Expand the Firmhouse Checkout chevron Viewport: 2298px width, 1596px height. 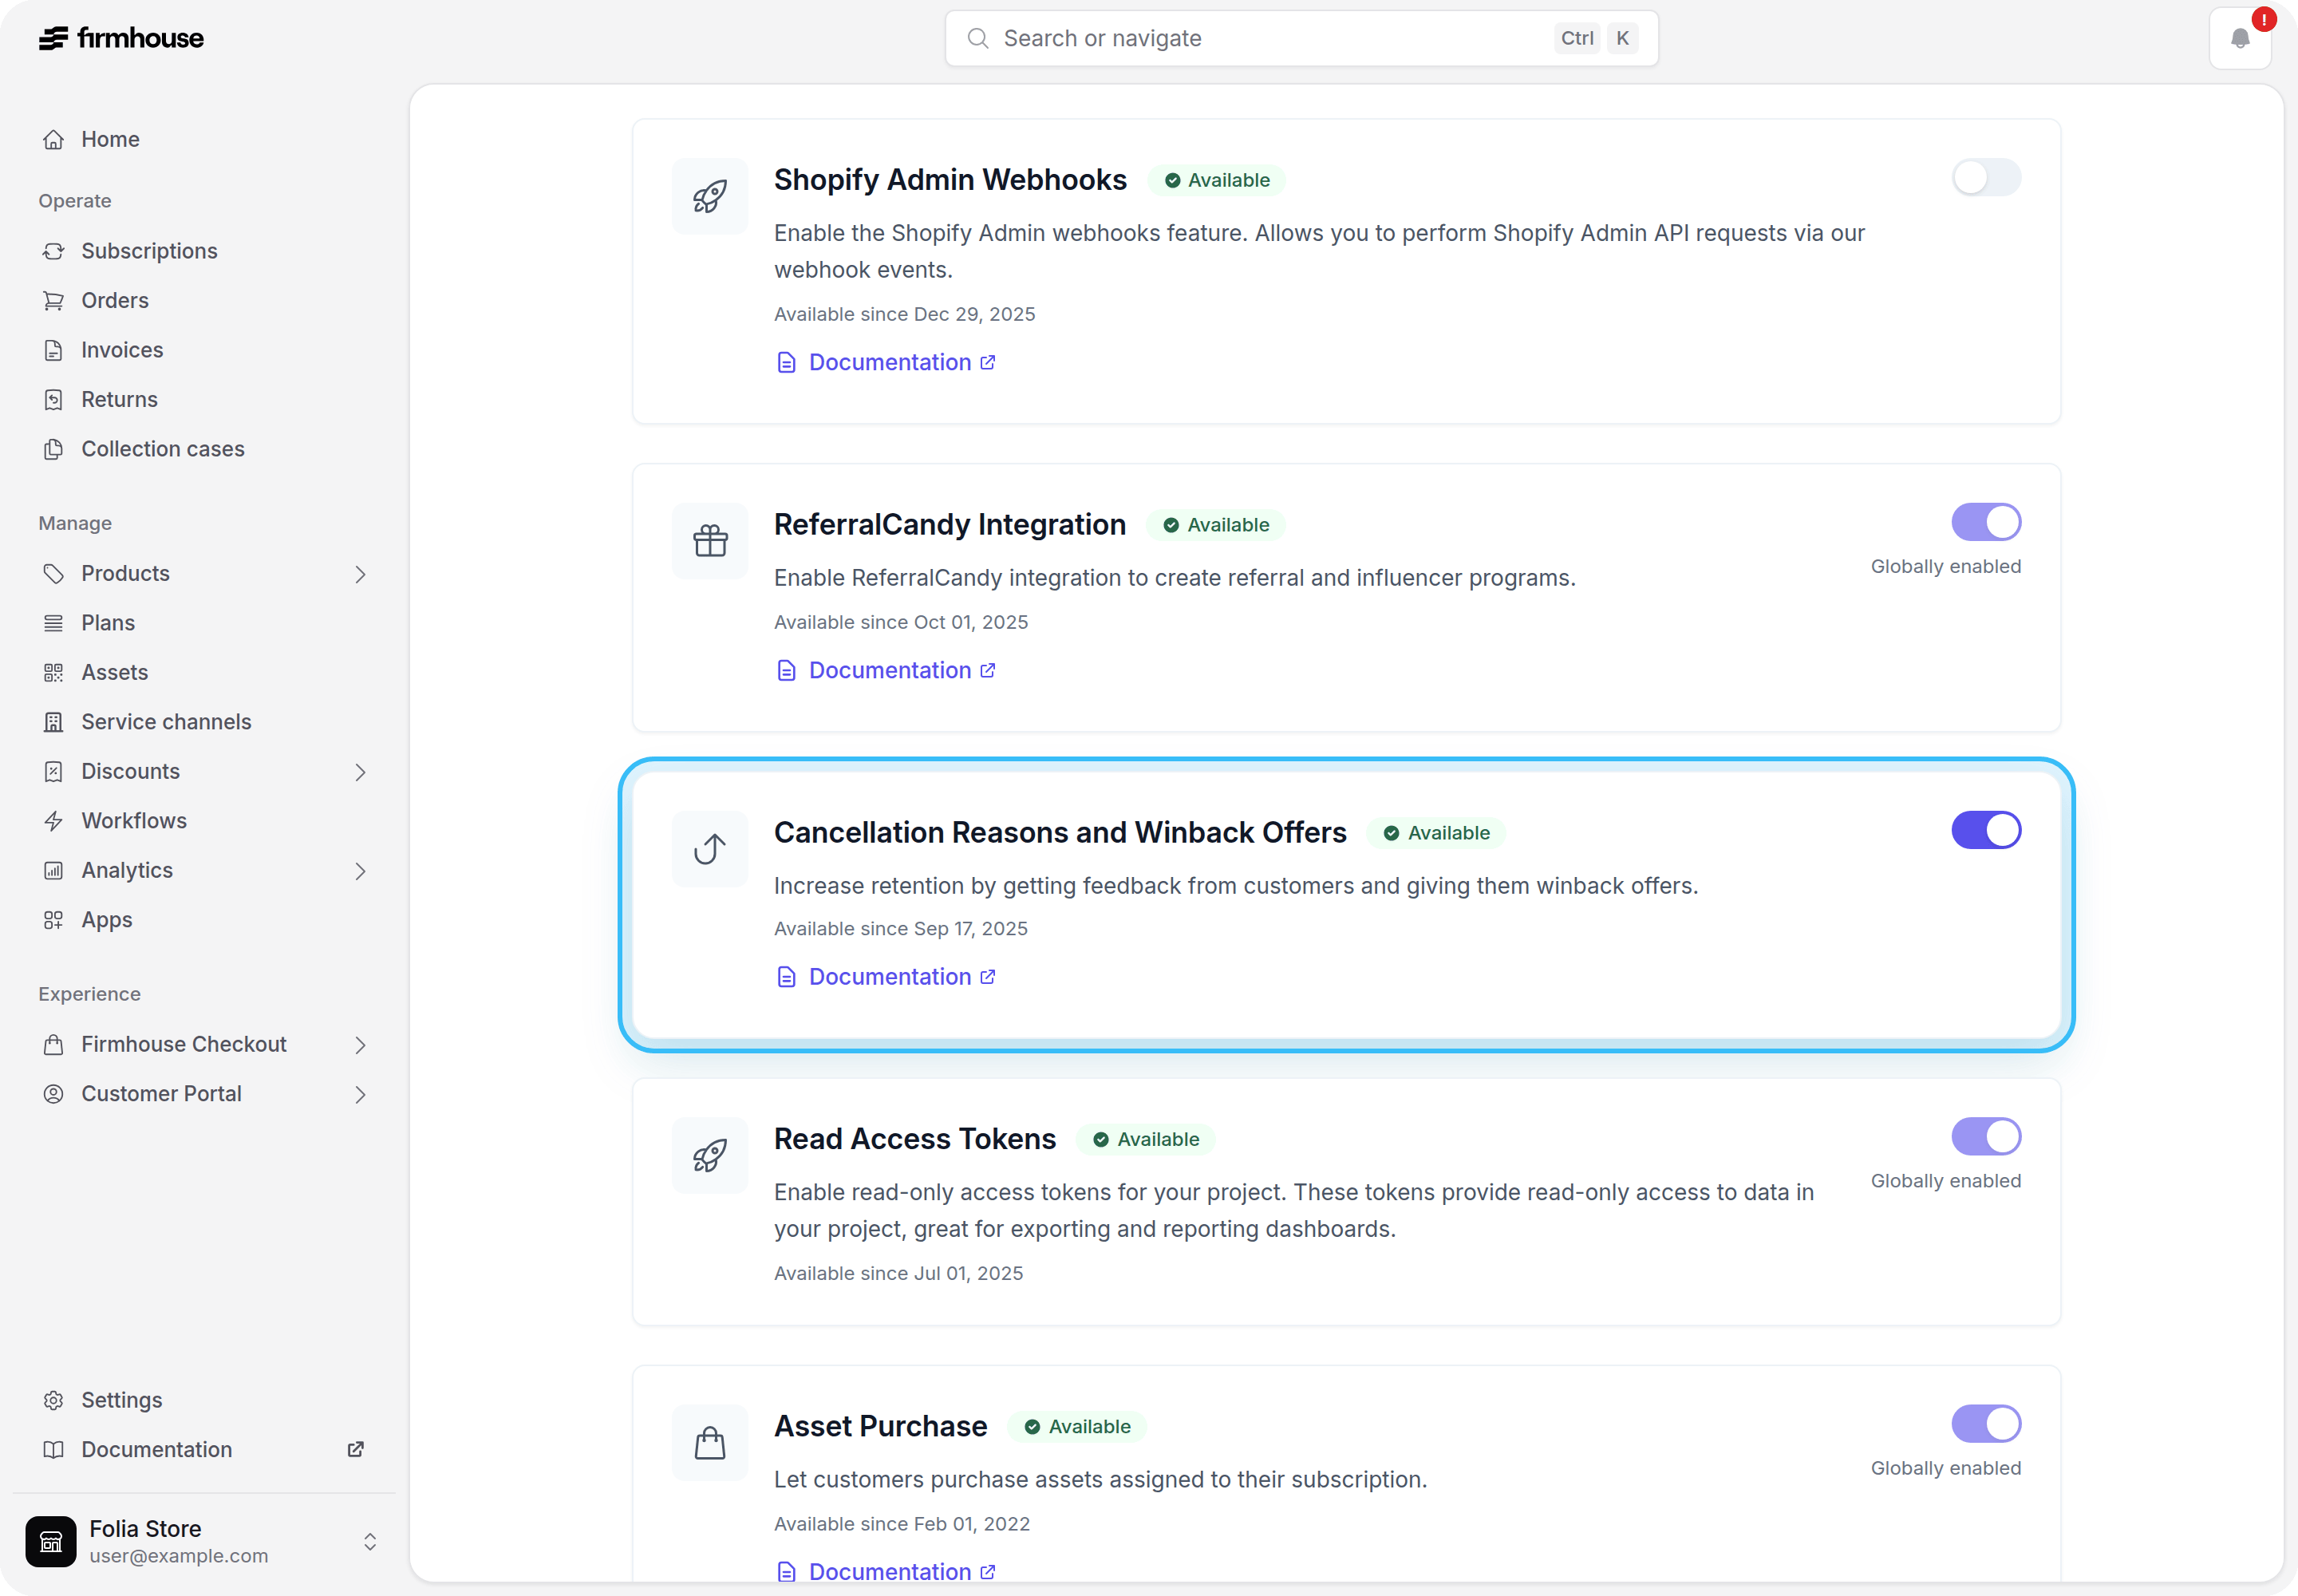click(x=360, y=1045)
